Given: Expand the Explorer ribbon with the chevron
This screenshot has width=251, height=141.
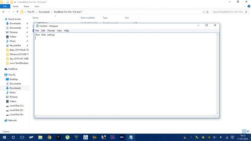Looking at the screenshot, I should (x=245, y=6).
